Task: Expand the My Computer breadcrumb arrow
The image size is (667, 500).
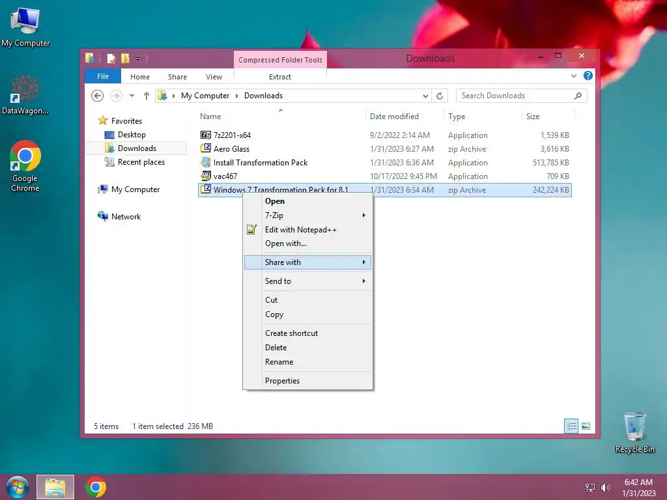Action: point(236,96)
